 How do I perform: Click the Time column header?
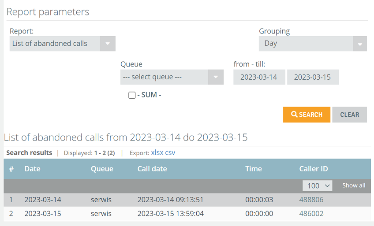pyautogui.click(x=254, y=169)
